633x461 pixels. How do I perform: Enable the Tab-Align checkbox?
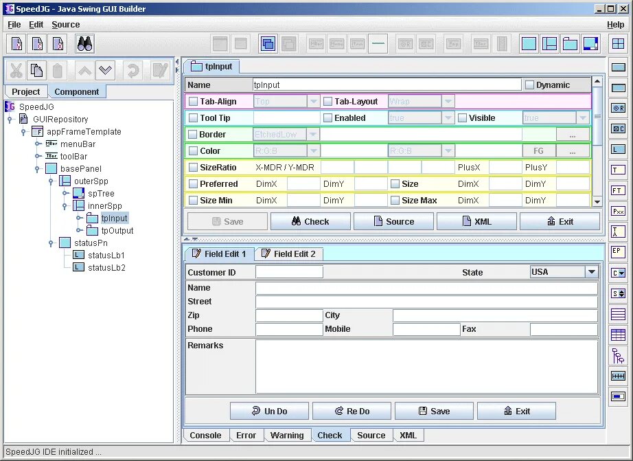(x=194, y=102)
